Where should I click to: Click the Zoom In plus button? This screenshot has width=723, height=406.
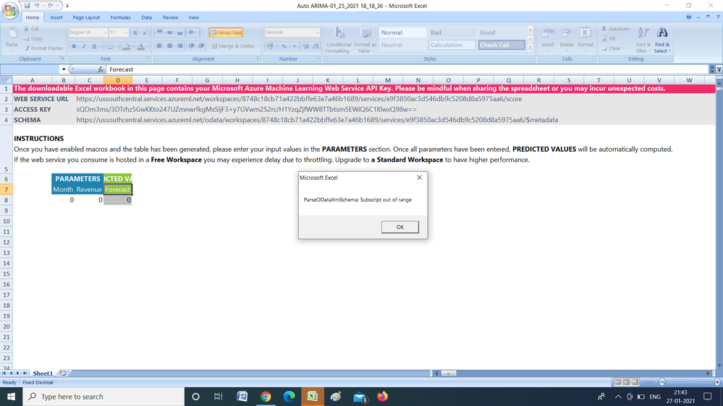717,382
